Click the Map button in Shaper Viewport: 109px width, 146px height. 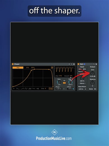[18, 68]
